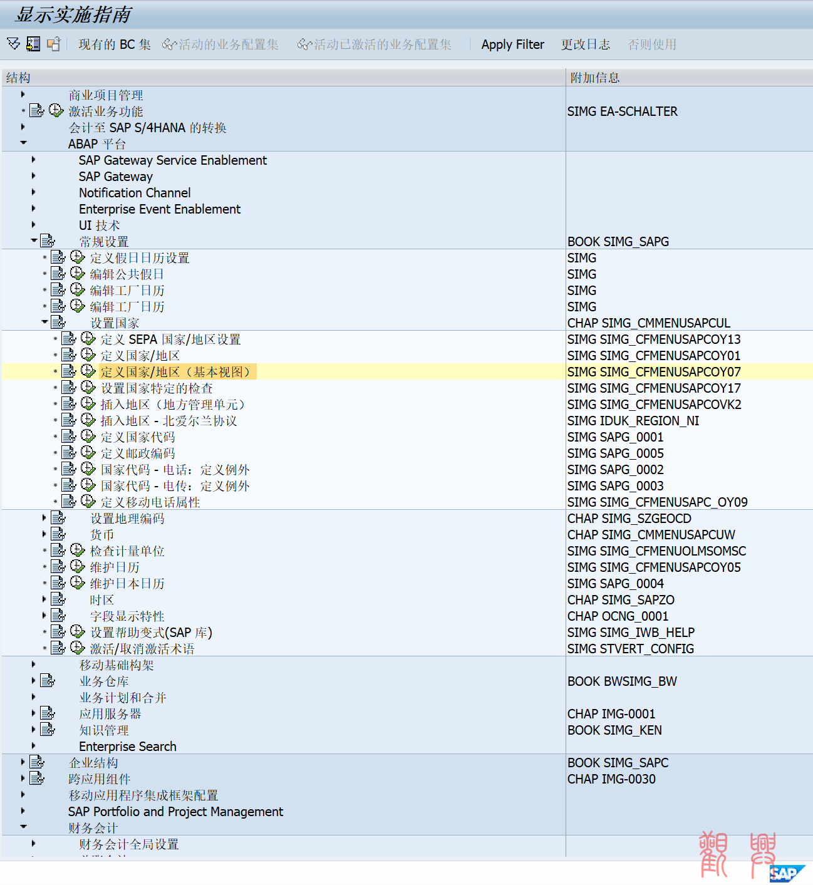Select the 插入地区（地方管理单元）entry
This screenshot has width=813, height=885.
[173, 405]
